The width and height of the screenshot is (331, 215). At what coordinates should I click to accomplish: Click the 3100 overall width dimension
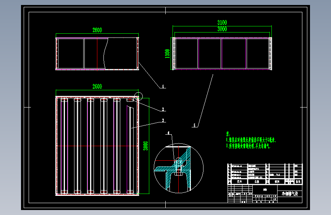point(222,23)
